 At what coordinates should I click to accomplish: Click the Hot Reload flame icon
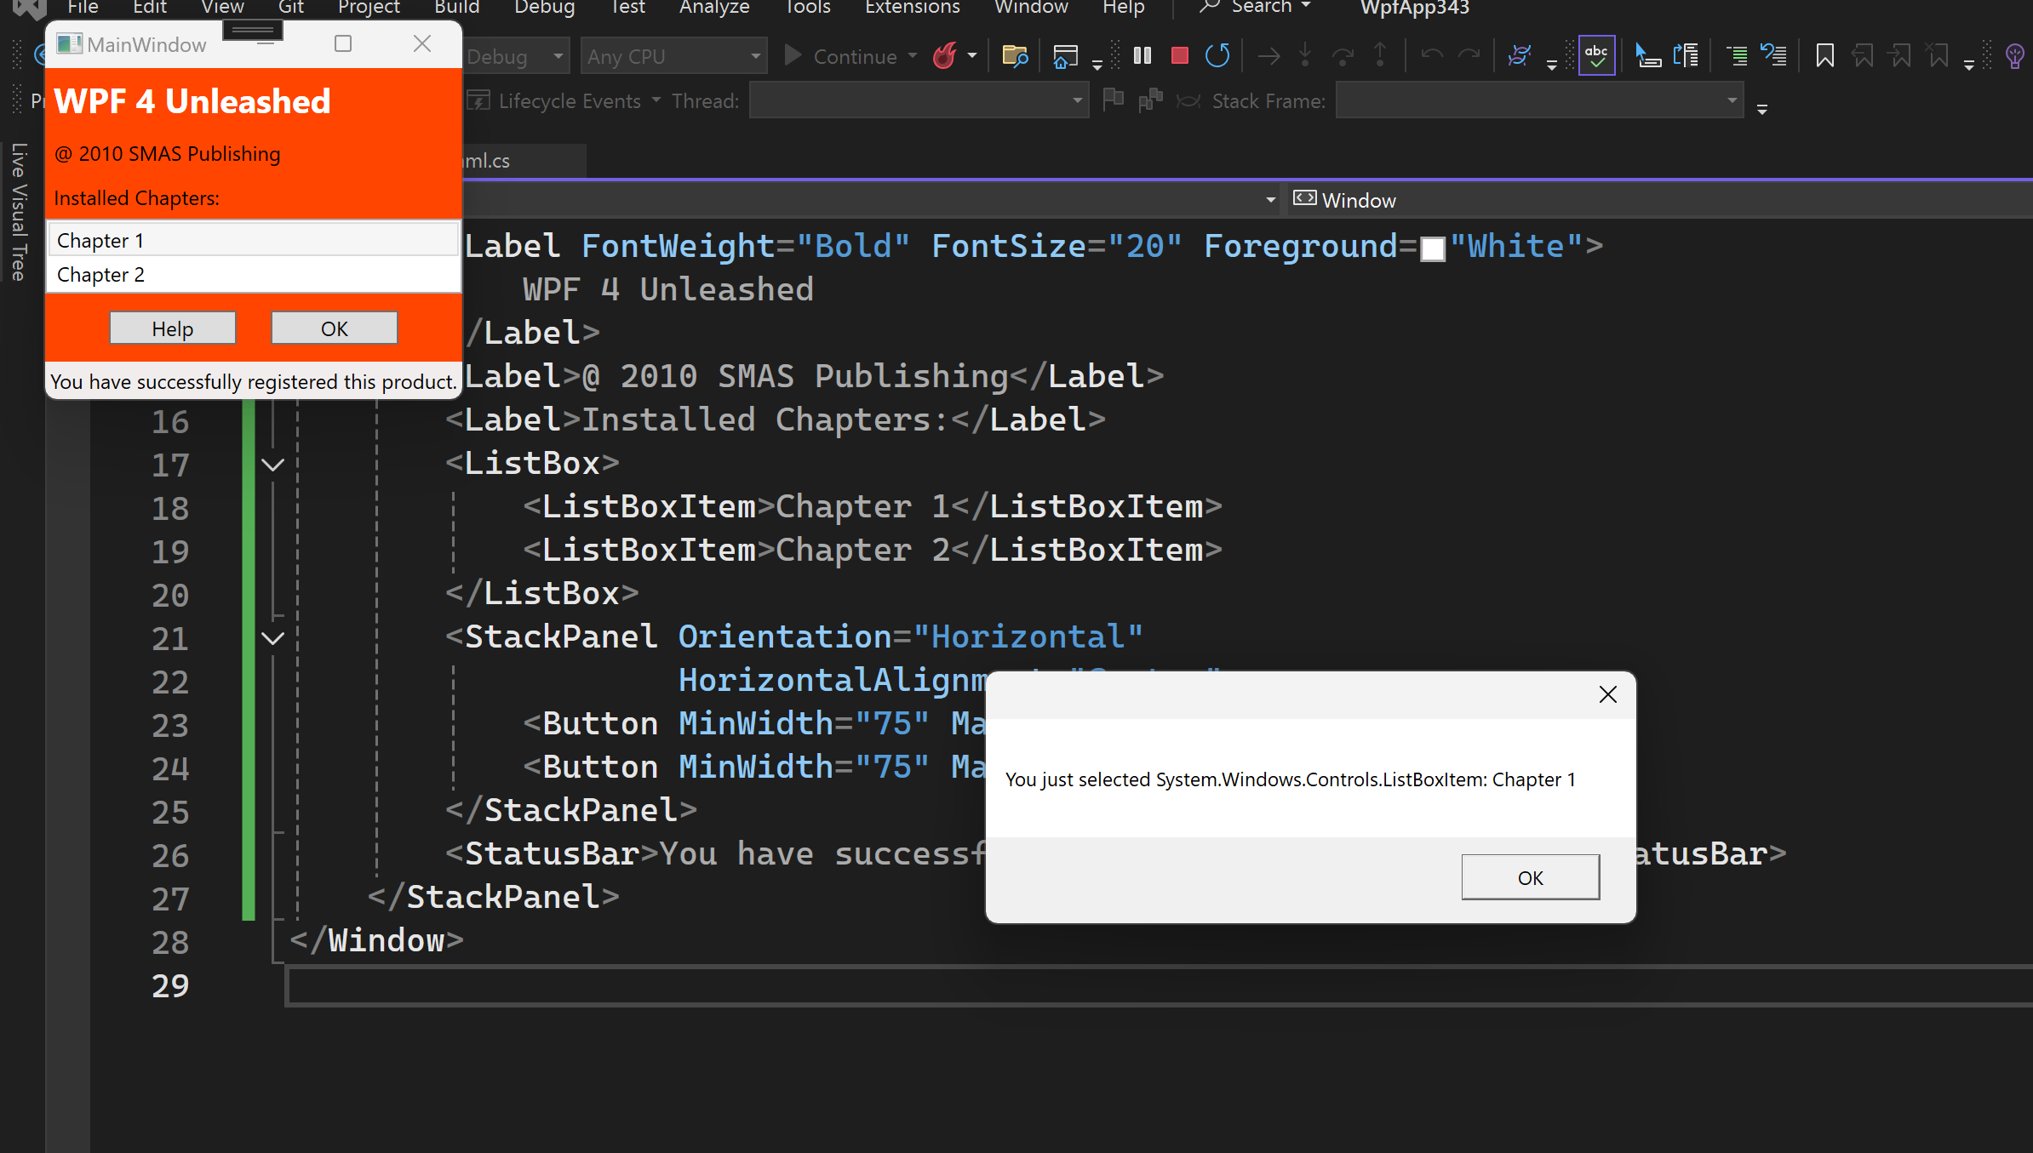pyautogui.click(x=944, y=56)
